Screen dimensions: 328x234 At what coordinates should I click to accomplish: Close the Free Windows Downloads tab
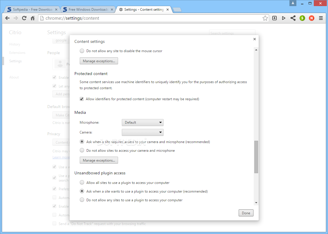click(112, 10)
